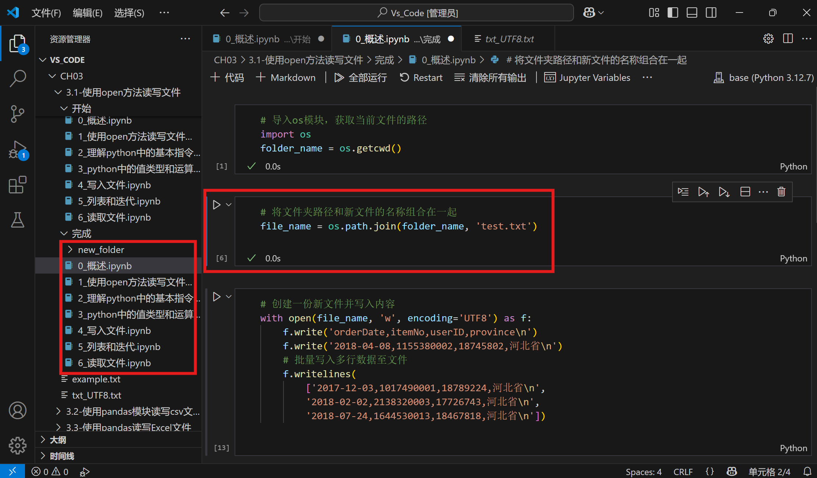
Task: Open the overflow menu bar ellipsis
Action: point(164,13)
